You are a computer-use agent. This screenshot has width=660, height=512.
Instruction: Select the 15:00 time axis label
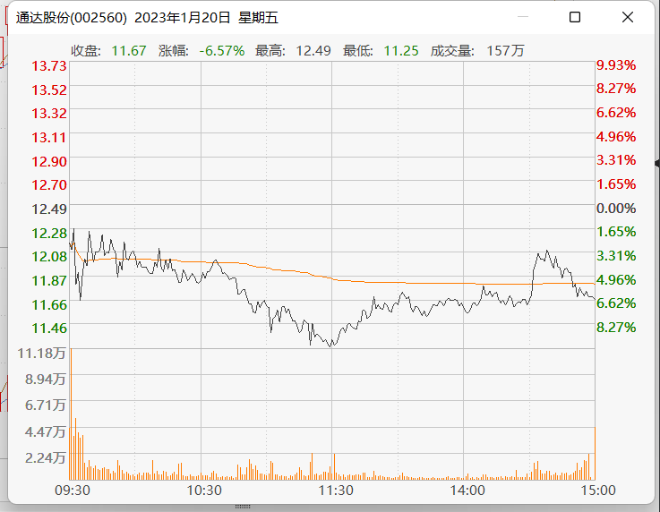click(598, 491)
